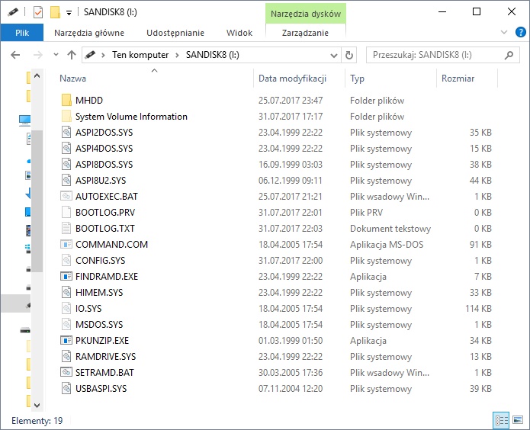The image size is (530, 430).
Task: Expand the breadcrumb chevron before Ten komputer
Action: 103,55
